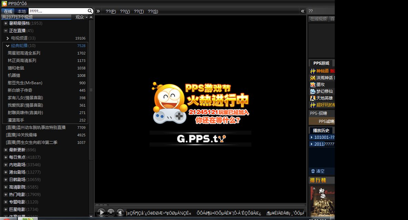Screen dimensions: 408x220
Task: Select the 播放历史 tab
Action: (x=321, y=131)
